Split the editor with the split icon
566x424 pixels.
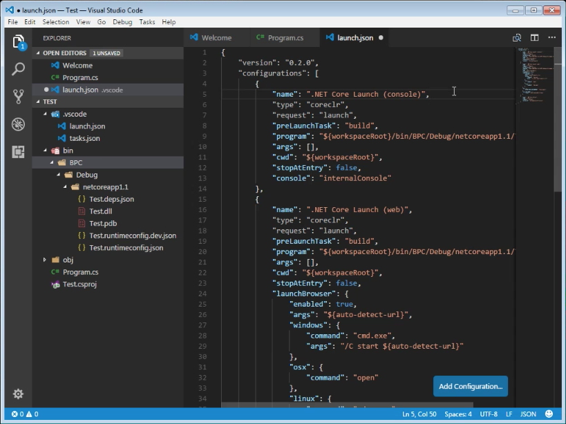click(x=535, y=37)
